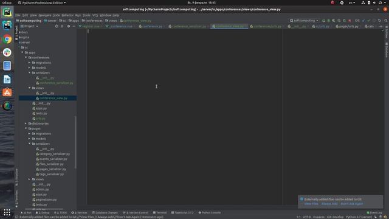Collapse the conferences views folder
Image resolution: width=389 pixels, height=219 pixels.
pos(30,88)
